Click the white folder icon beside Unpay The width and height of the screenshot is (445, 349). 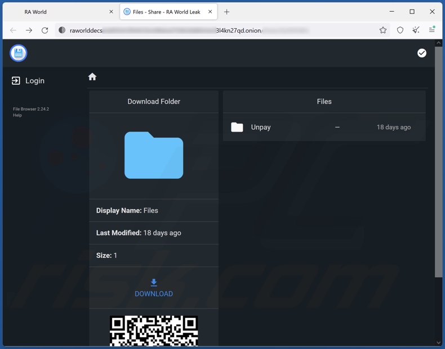point(237,128)
